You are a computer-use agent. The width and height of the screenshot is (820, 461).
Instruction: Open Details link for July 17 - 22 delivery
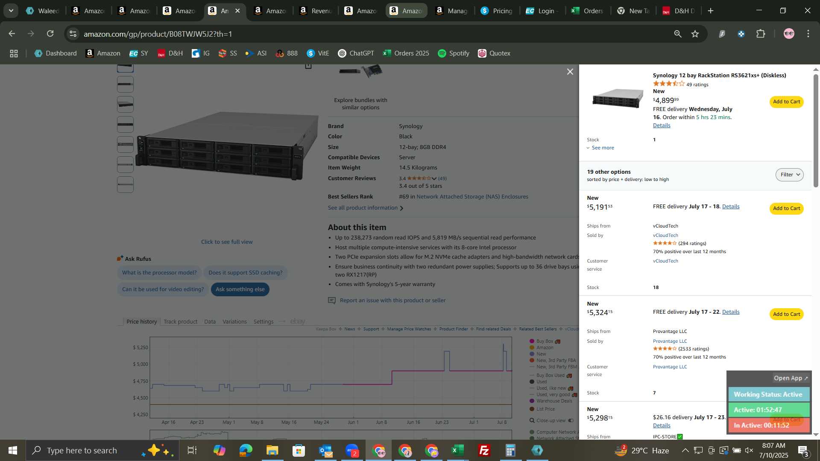tap(730, 312)
